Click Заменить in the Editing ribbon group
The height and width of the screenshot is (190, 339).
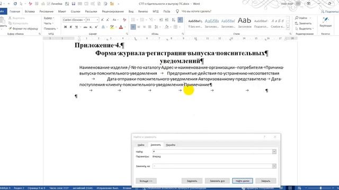point(304,23)
